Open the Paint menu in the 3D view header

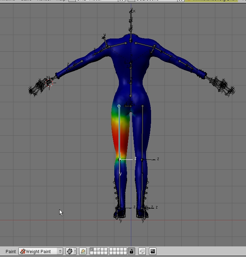pos(11,251)
